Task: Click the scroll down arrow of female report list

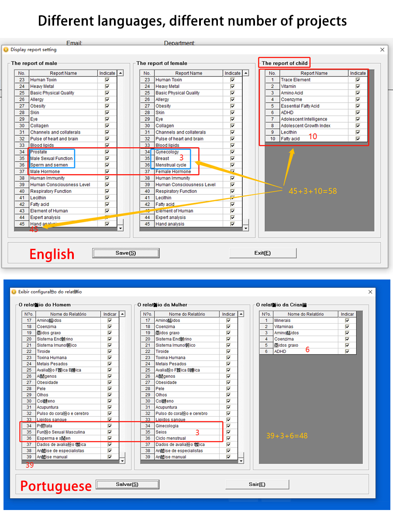Action: [x=245, y=228]
